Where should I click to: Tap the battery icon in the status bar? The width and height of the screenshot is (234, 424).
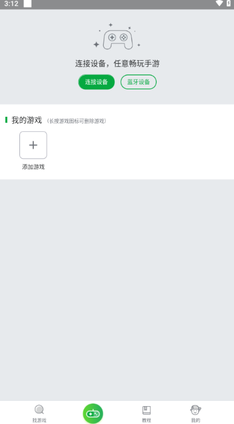[x=229, y=3]
